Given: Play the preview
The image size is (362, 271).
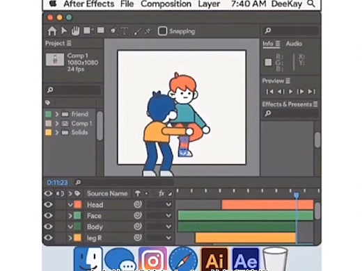Looking at the screenshot, I should (290, 92).
